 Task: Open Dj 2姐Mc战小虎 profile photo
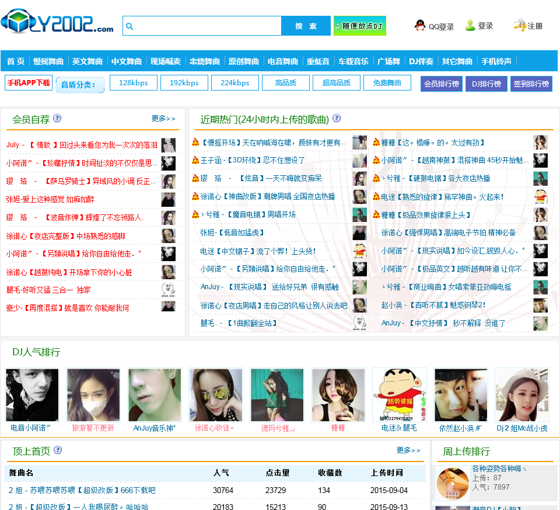click(521, 395)
